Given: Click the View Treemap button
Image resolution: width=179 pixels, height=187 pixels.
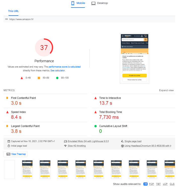Looking at the screenshot, I should pyautogui.click(x=16, y=154).
